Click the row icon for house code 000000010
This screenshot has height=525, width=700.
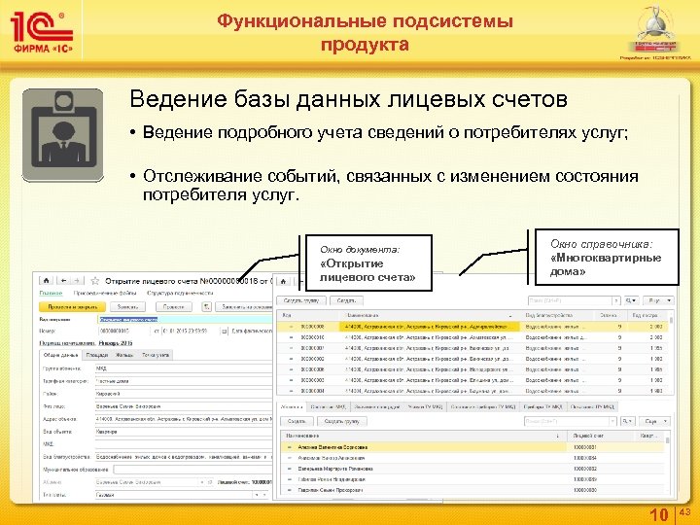point(291,337)
